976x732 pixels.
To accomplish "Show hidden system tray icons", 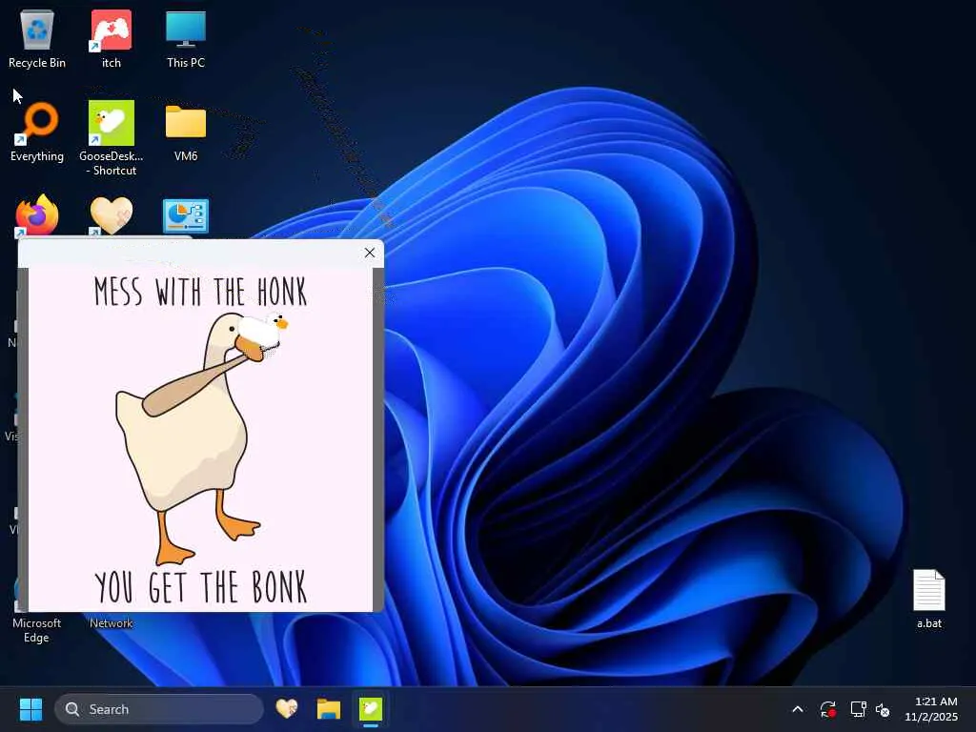I will coord(798,709).
